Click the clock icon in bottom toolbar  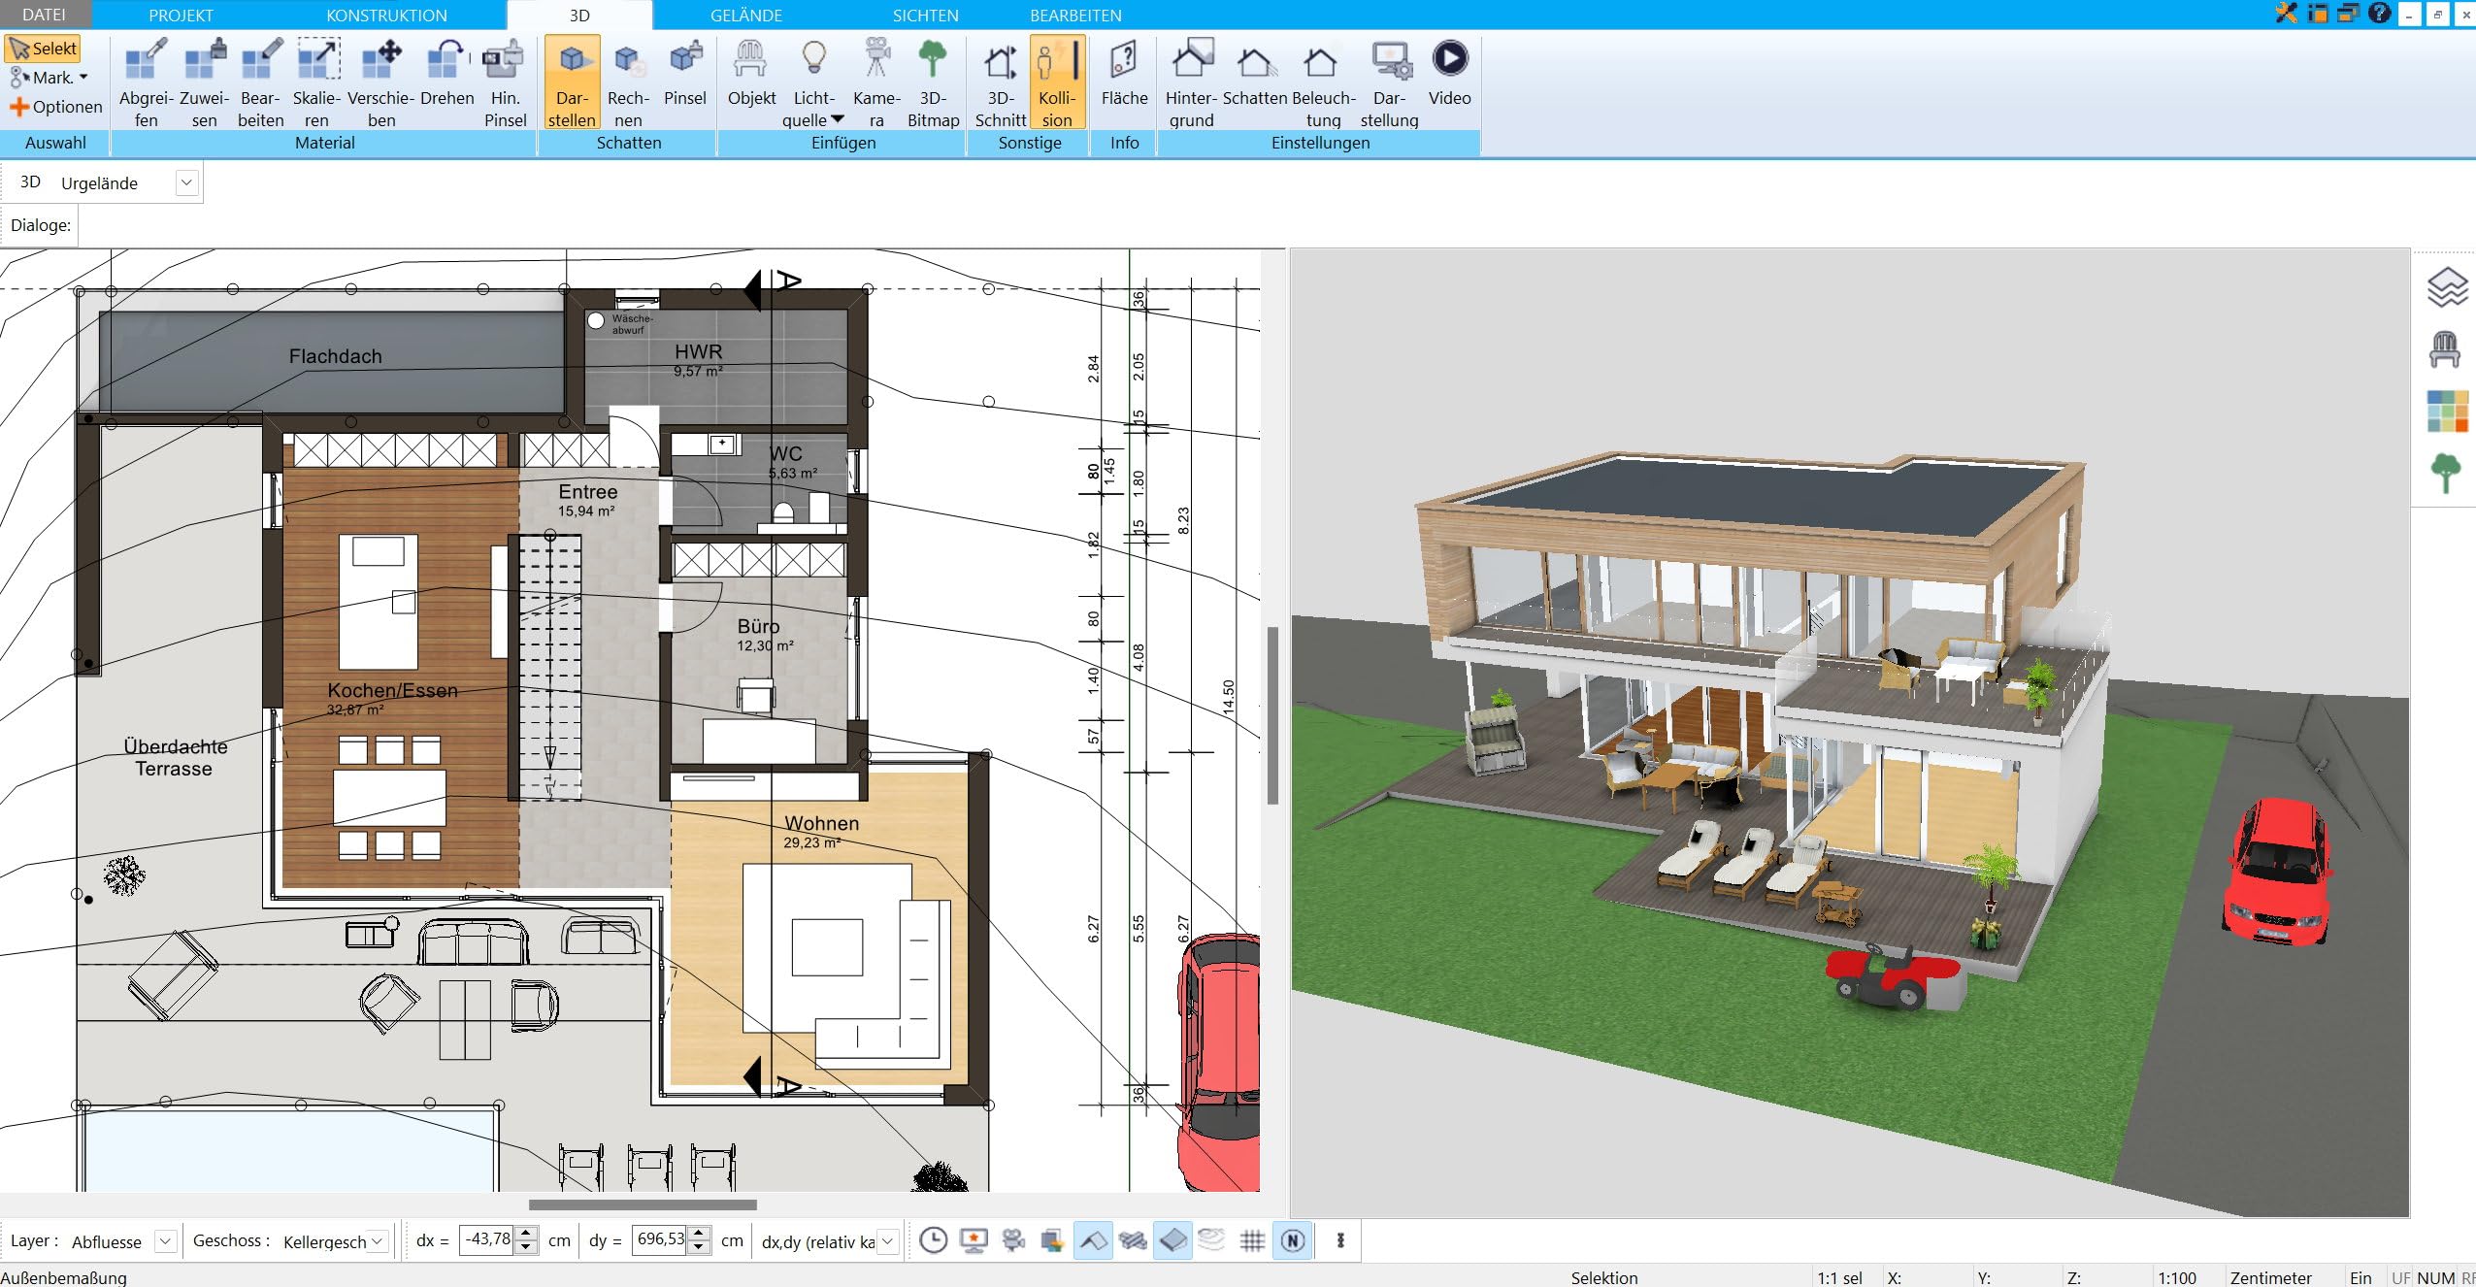[933, 1240]
